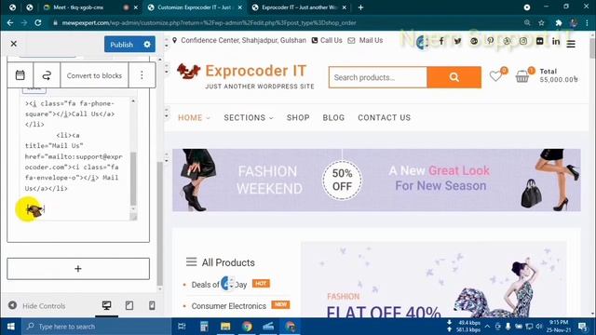Screen dimensions: 596x335
Task: Click the Mail Us link
Action: 365,40
